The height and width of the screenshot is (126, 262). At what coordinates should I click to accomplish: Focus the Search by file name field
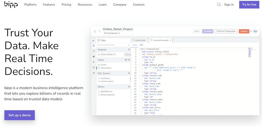113,45
